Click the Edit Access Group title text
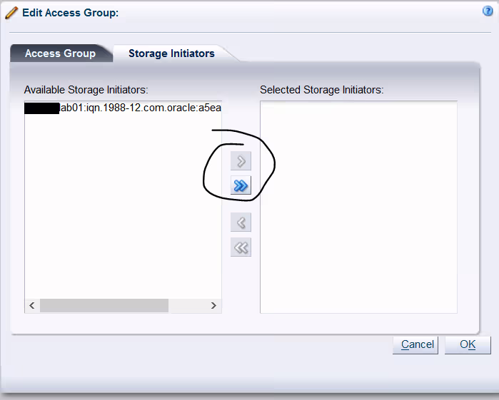This screenshot has height=400, width=499. click(x=70, y=13)
